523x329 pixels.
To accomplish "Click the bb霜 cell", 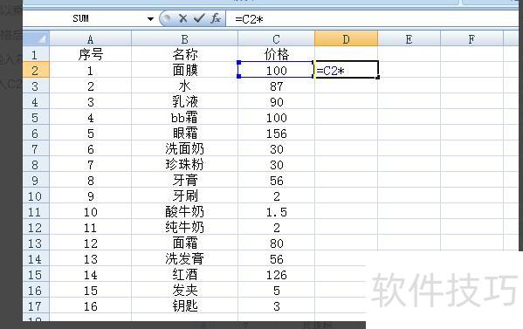I will click(185, 117).
